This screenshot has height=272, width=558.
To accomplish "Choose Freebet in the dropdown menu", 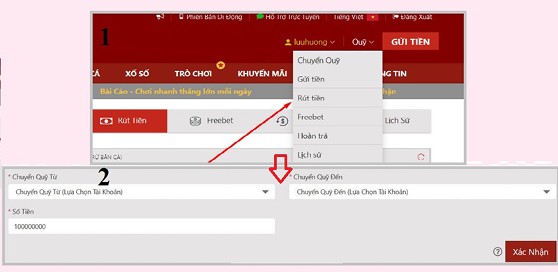I will (338, 116).
